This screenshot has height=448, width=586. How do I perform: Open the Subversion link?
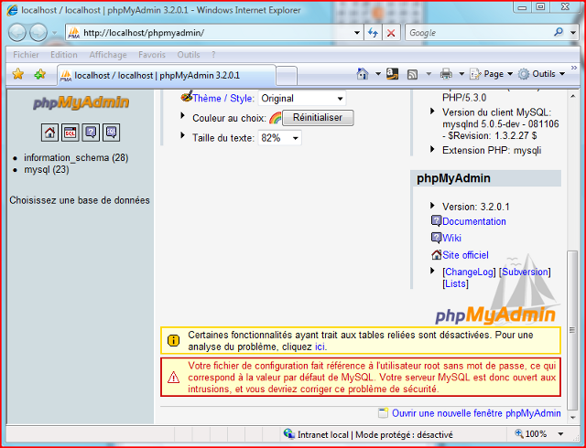[x=525, y=272]
